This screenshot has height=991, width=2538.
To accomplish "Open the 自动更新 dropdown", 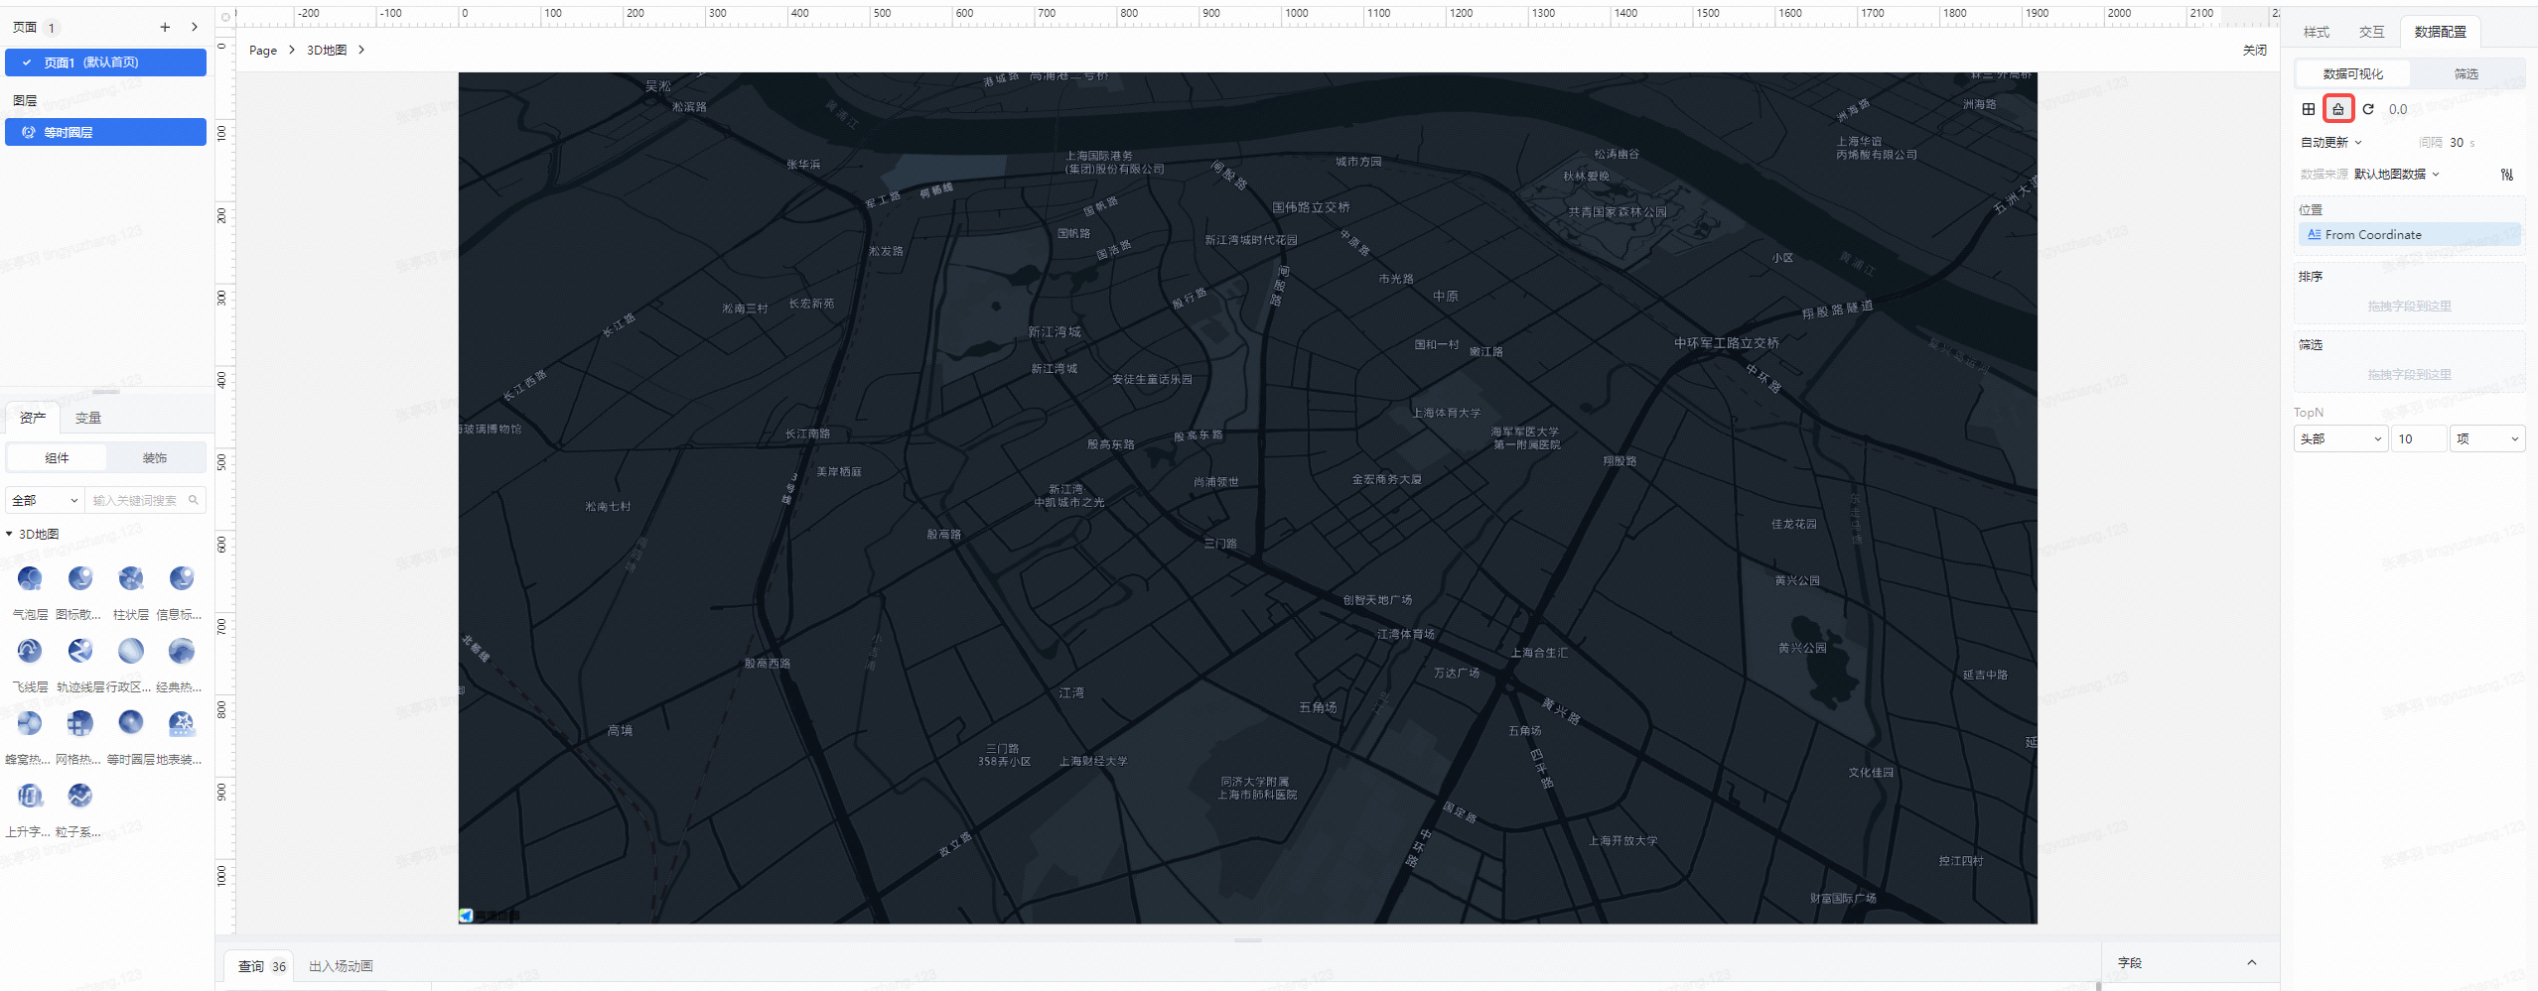I will pyautogui.click(x=2331, y=143).
